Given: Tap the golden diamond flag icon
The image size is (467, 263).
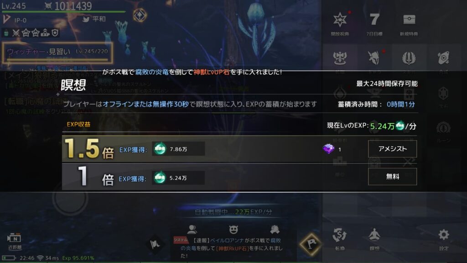Looking at the screenshot, I should tap(311, 244).
